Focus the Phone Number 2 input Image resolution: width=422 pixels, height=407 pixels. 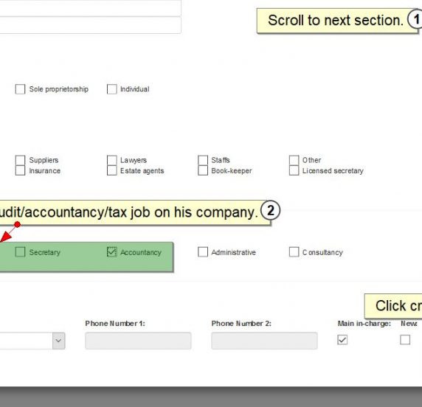coord(264,341)
